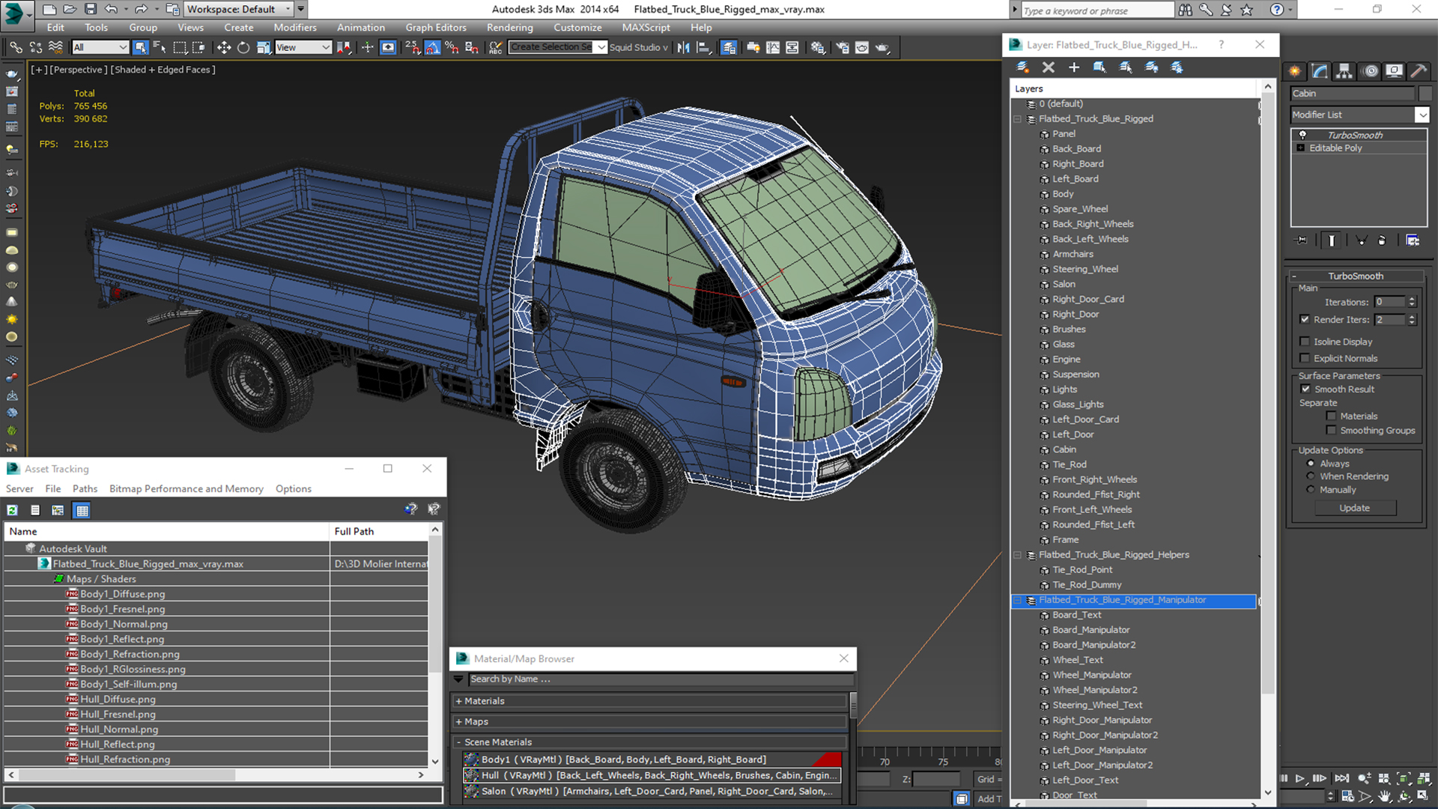
Task: Open the MAXScript menu
Action: click(x=646, y=27)
